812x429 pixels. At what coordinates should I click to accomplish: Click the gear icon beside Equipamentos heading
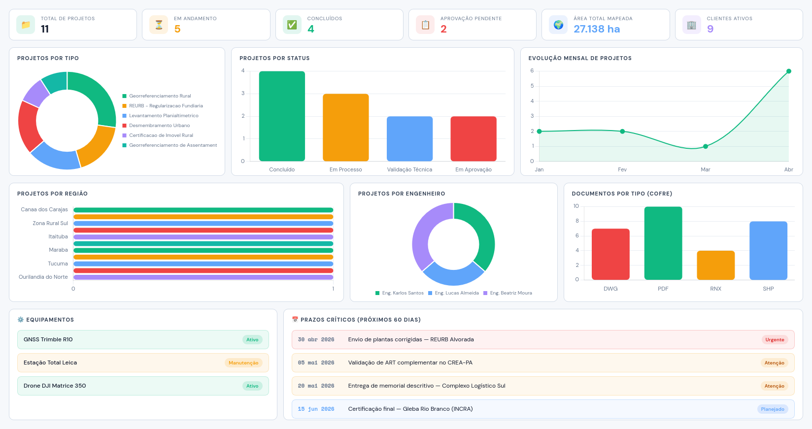(x=21, y=320)
